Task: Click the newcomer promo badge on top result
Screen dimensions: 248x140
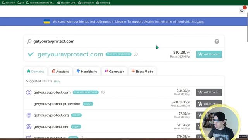Action: coord(119,54)
